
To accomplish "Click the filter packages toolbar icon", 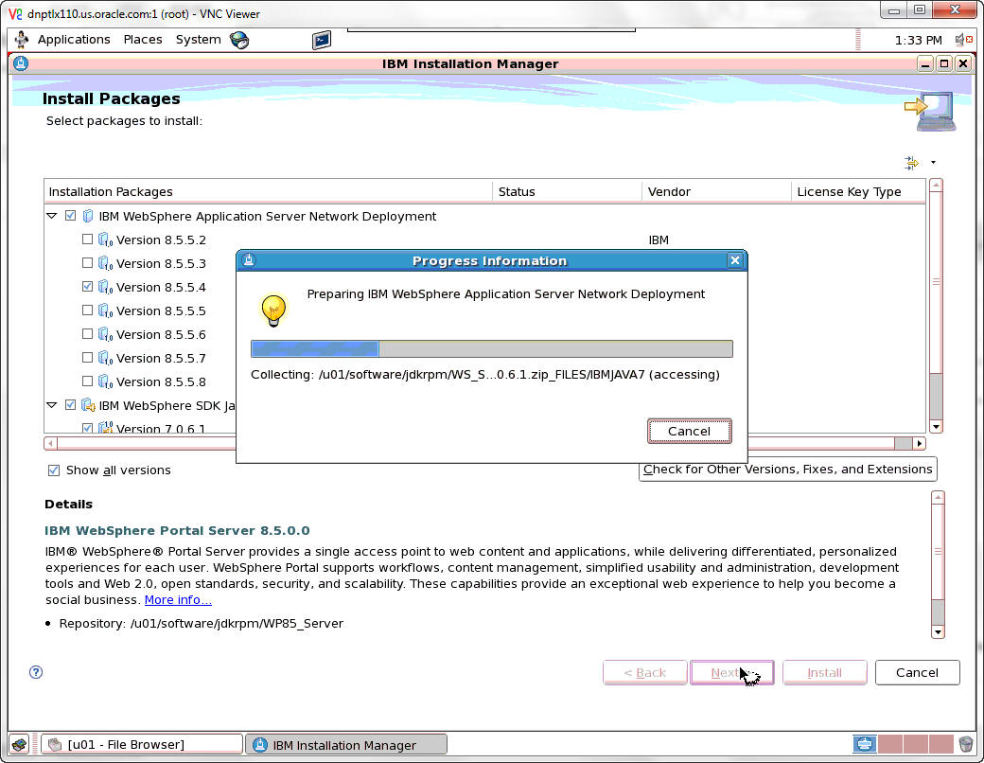I will [911, 163].
